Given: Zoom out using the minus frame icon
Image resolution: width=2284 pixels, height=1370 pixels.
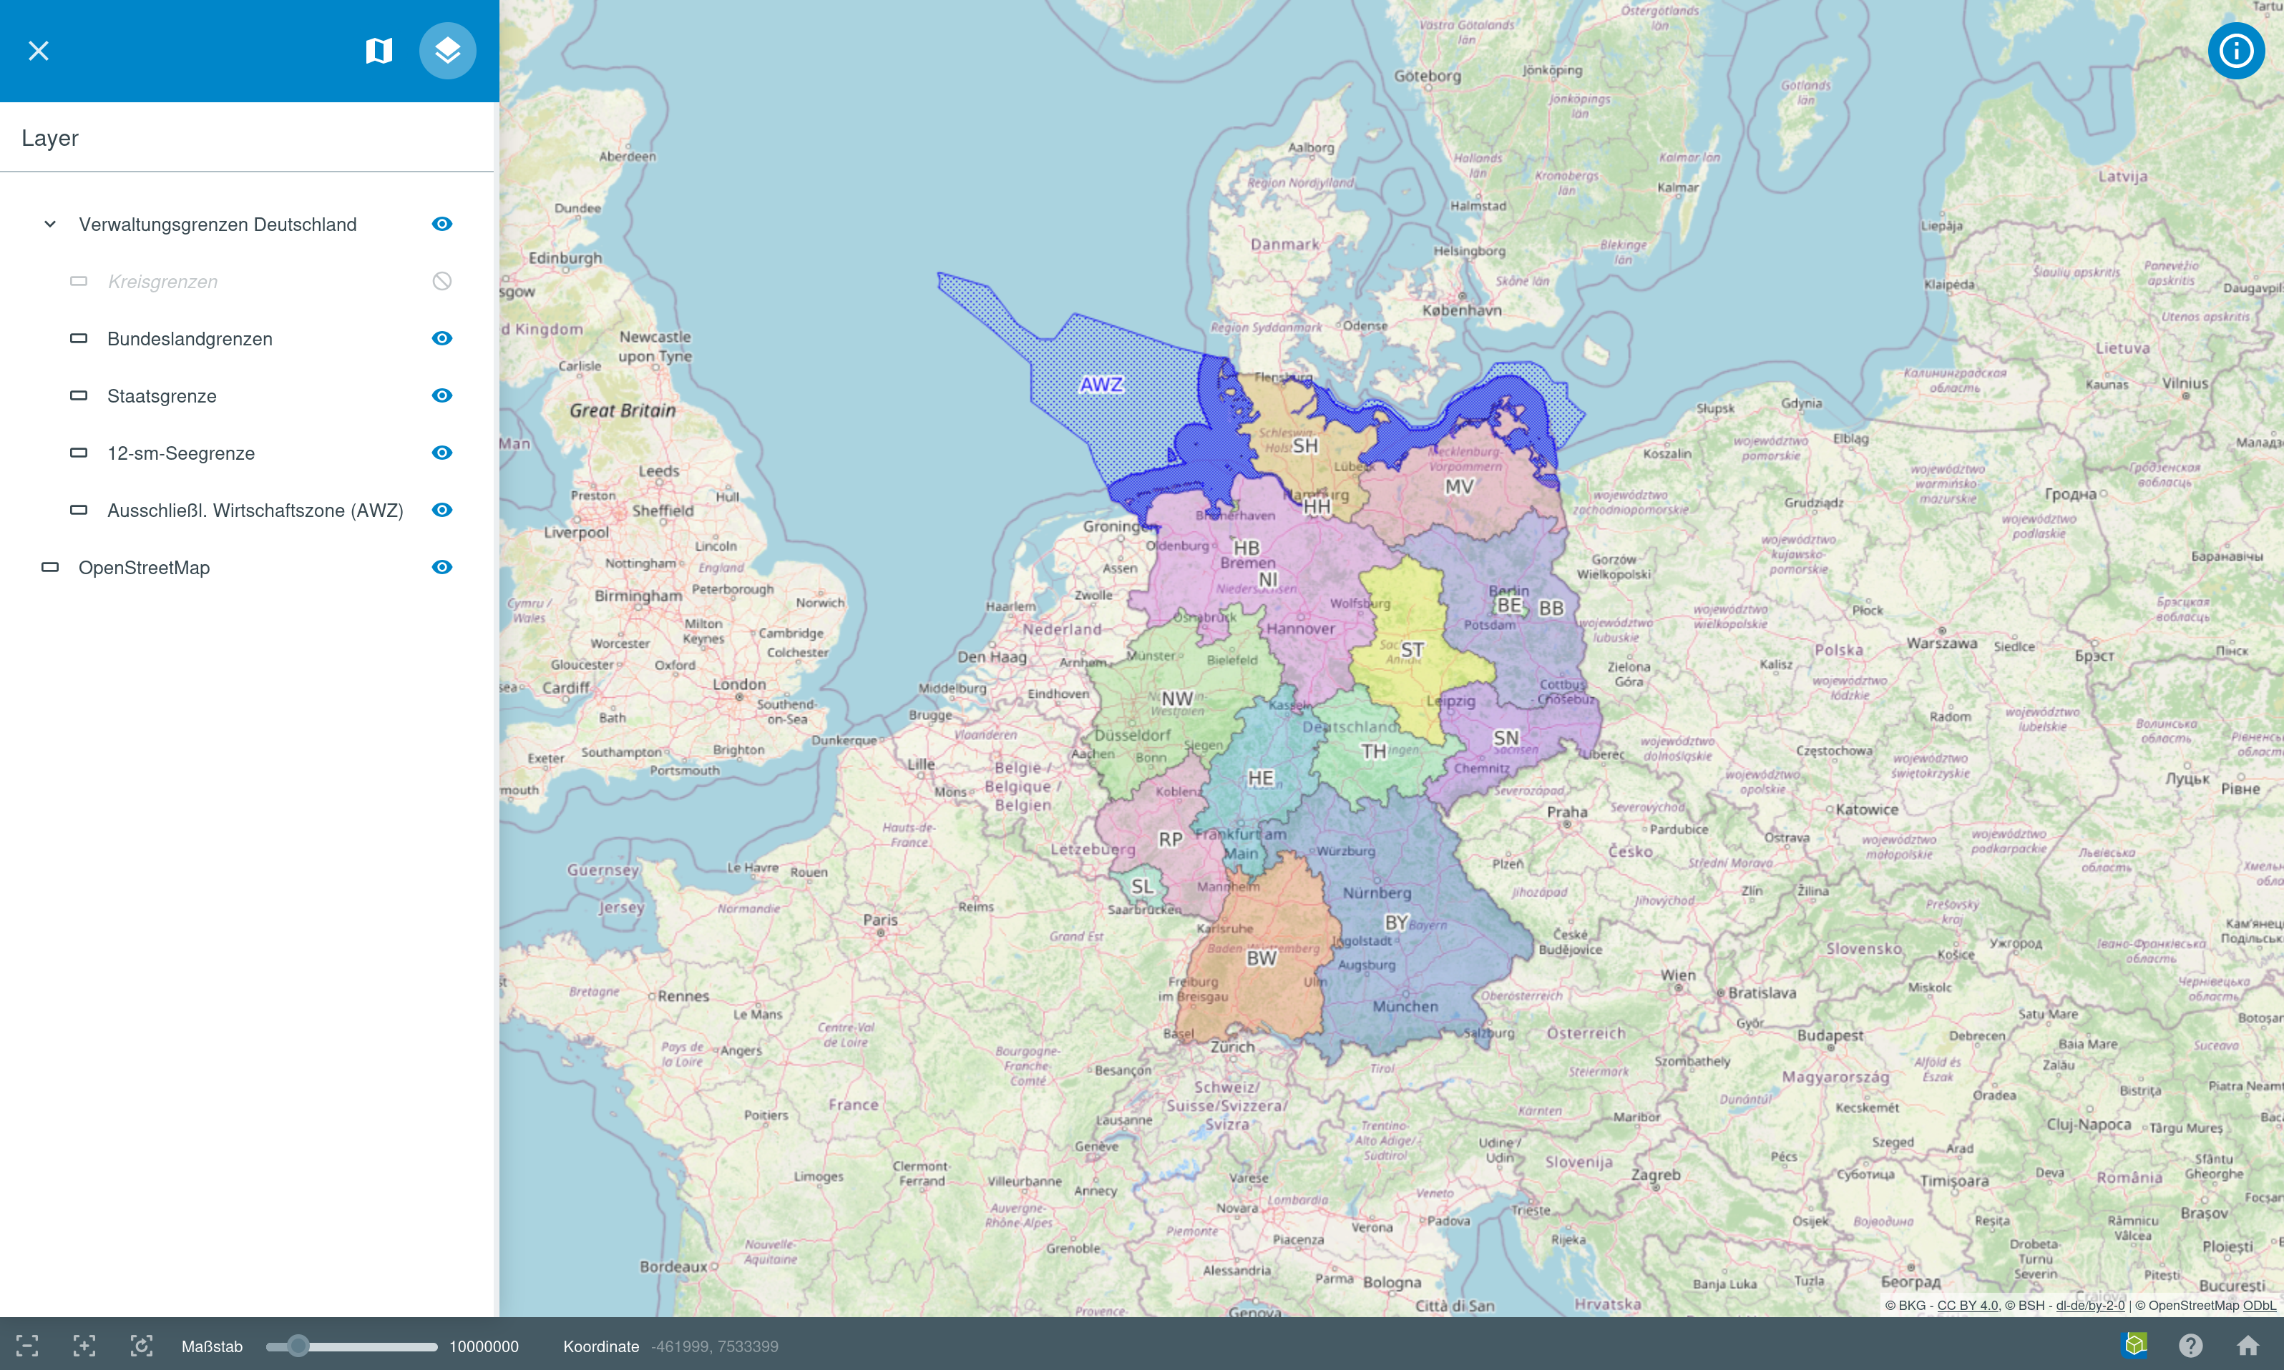Looking at the screenshot, I should coord(28,1346).
